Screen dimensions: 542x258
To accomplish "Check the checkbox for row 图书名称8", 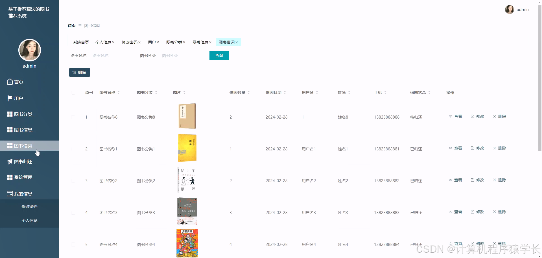I will (x=73, y=117).
